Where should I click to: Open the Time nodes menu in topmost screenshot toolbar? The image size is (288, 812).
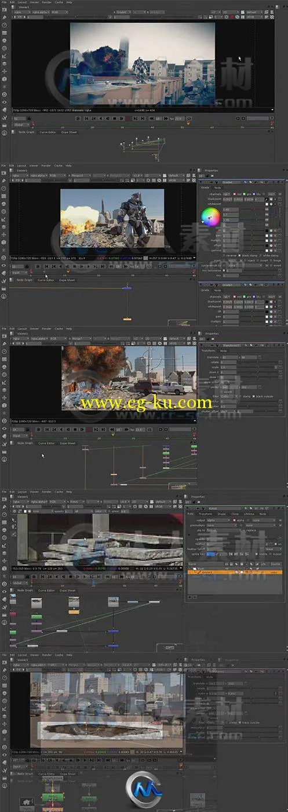point(5,25)
